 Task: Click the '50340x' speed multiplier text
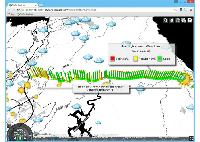[x=20, y=130]
